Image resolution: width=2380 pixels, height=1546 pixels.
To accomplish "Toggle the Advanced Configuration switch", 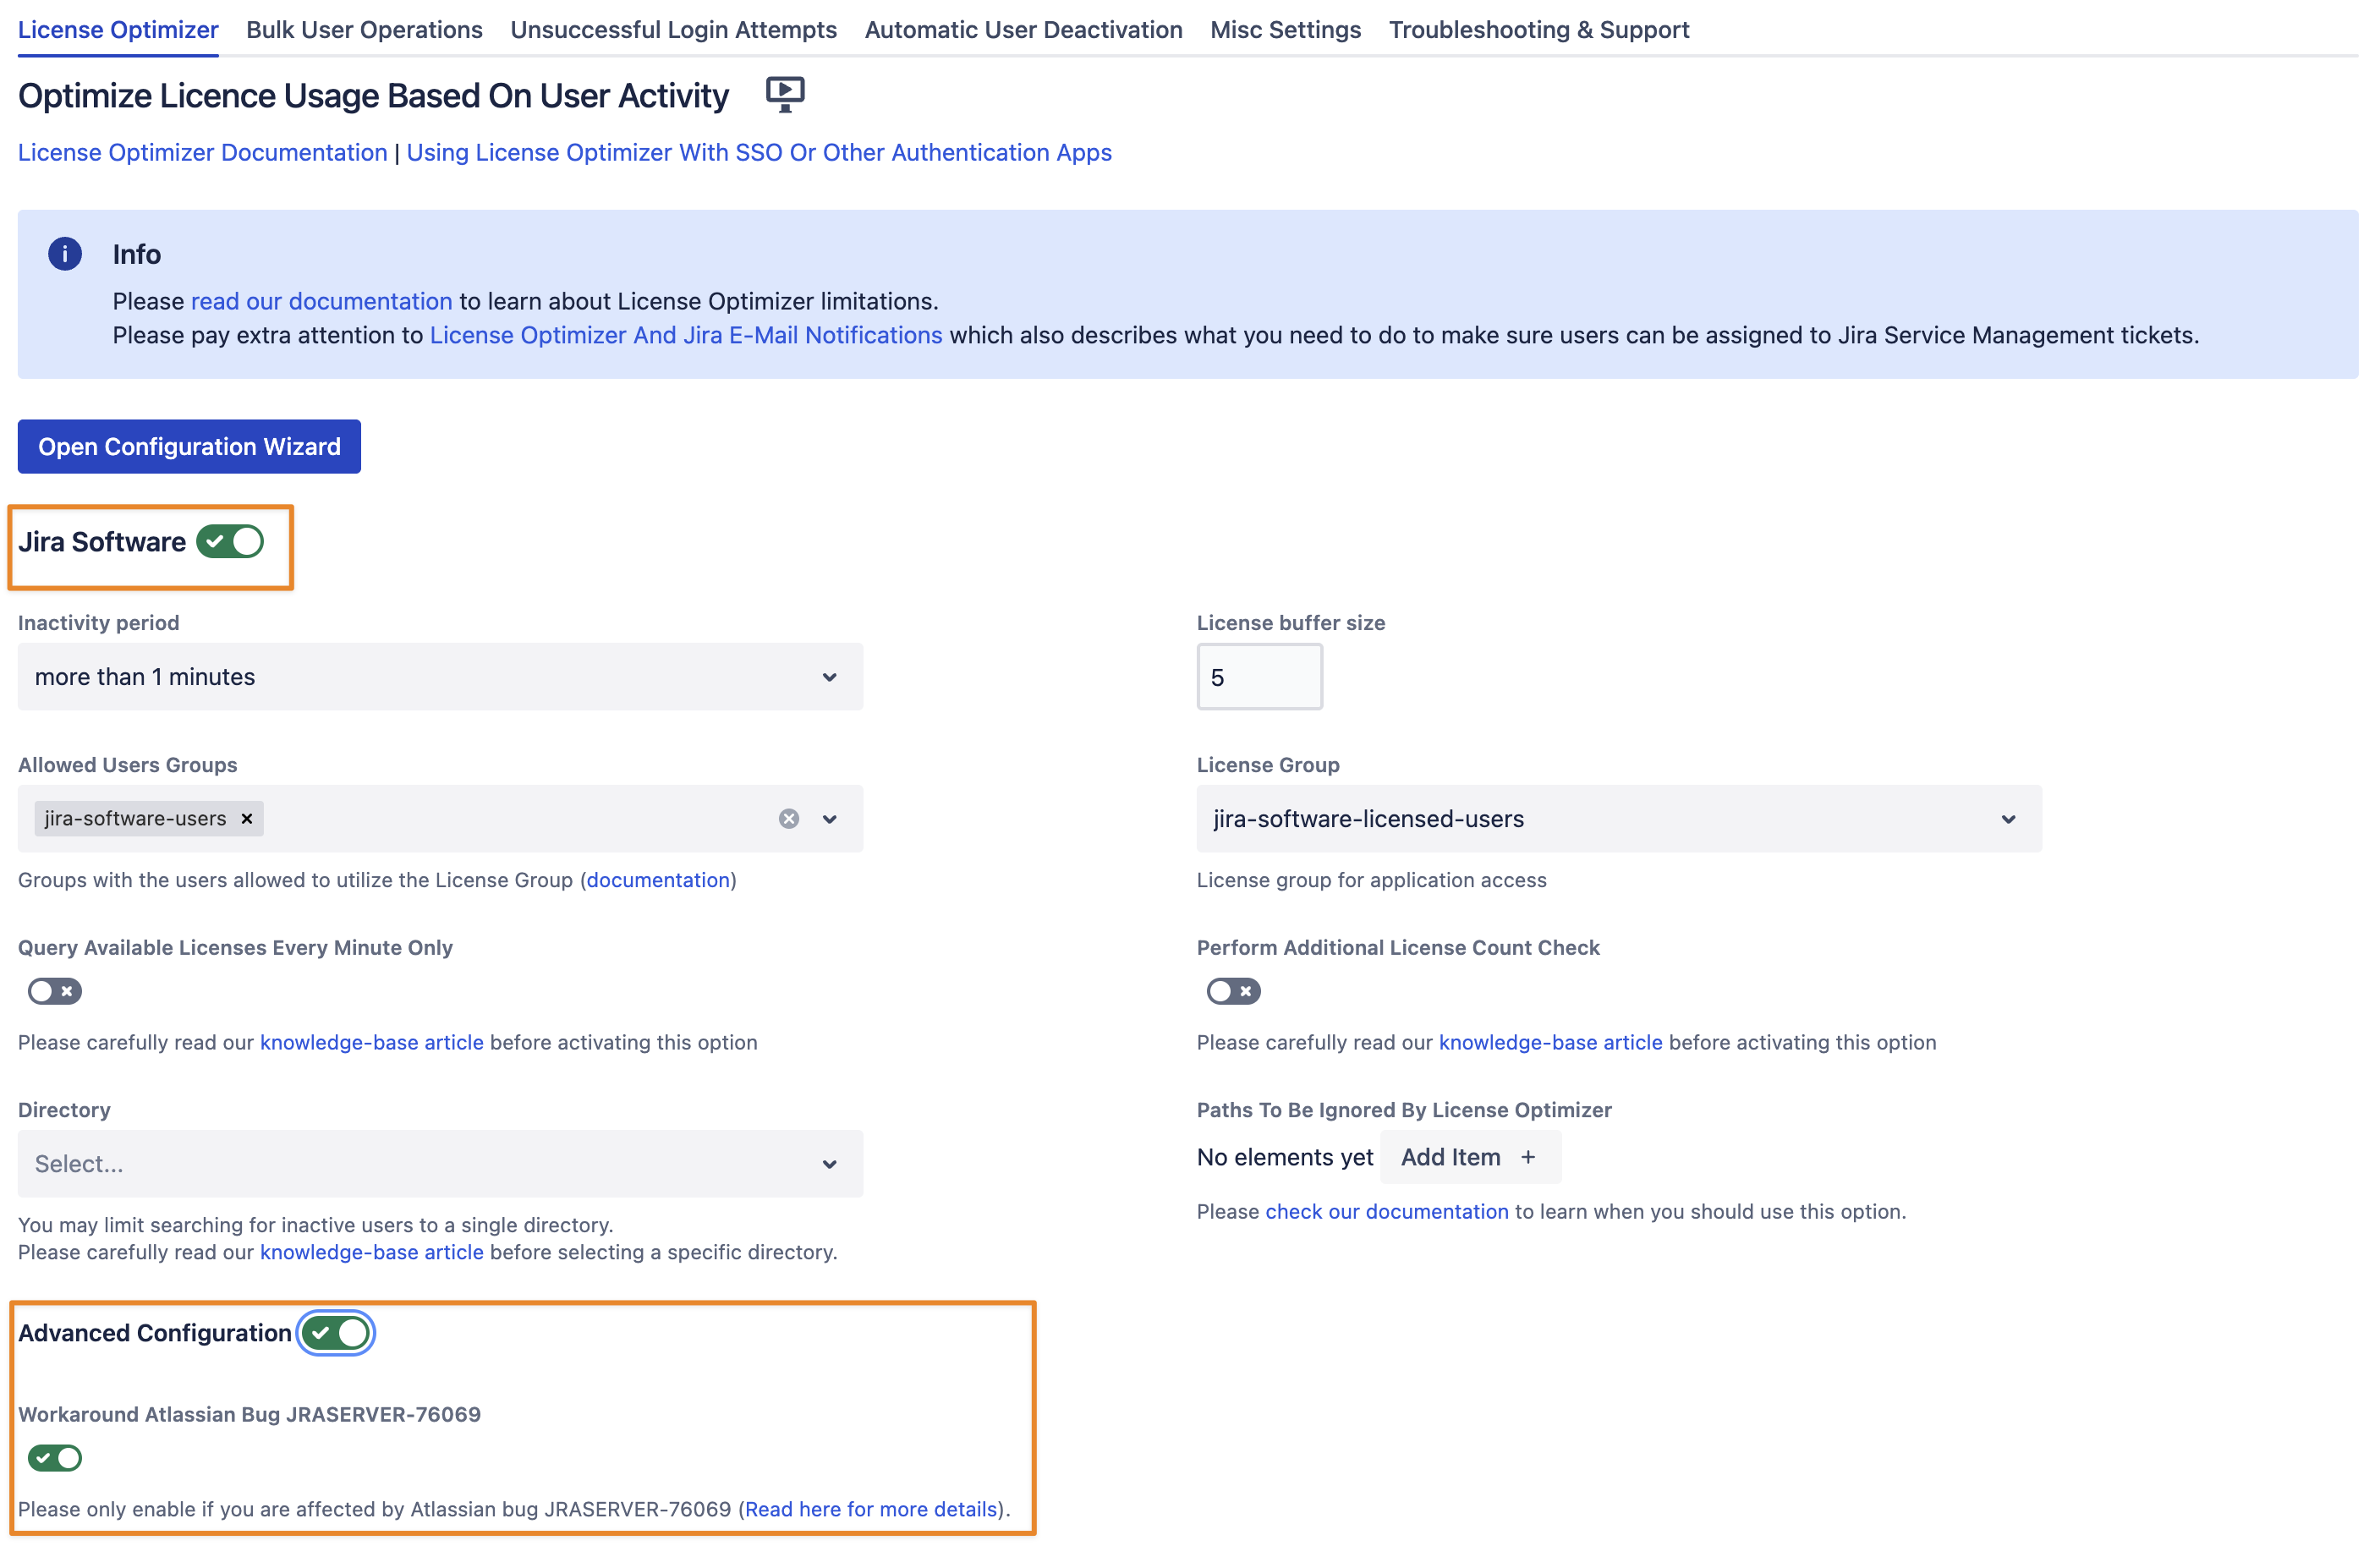I will tap(336, 1333).
